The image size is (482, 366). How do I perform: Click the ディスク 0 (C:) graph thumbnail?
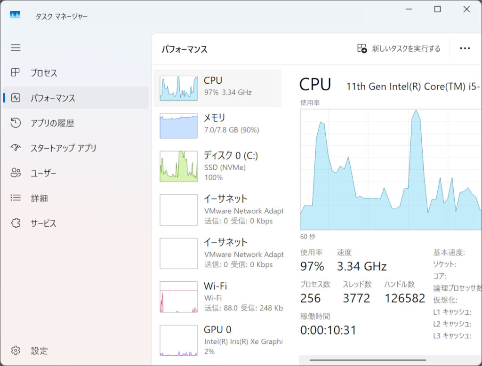[178, 166]
